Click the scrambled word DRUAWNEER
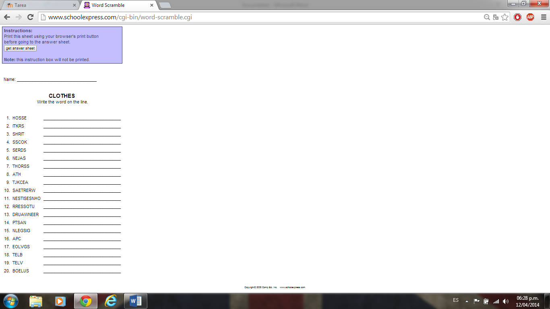Viewport: 550px width, 309px height. 26,214
